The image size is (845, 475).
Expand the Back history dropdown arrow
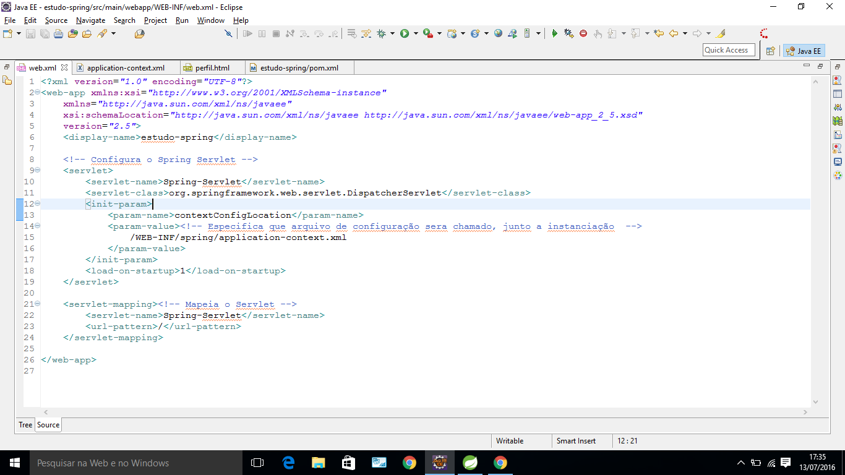pos(685,33)
